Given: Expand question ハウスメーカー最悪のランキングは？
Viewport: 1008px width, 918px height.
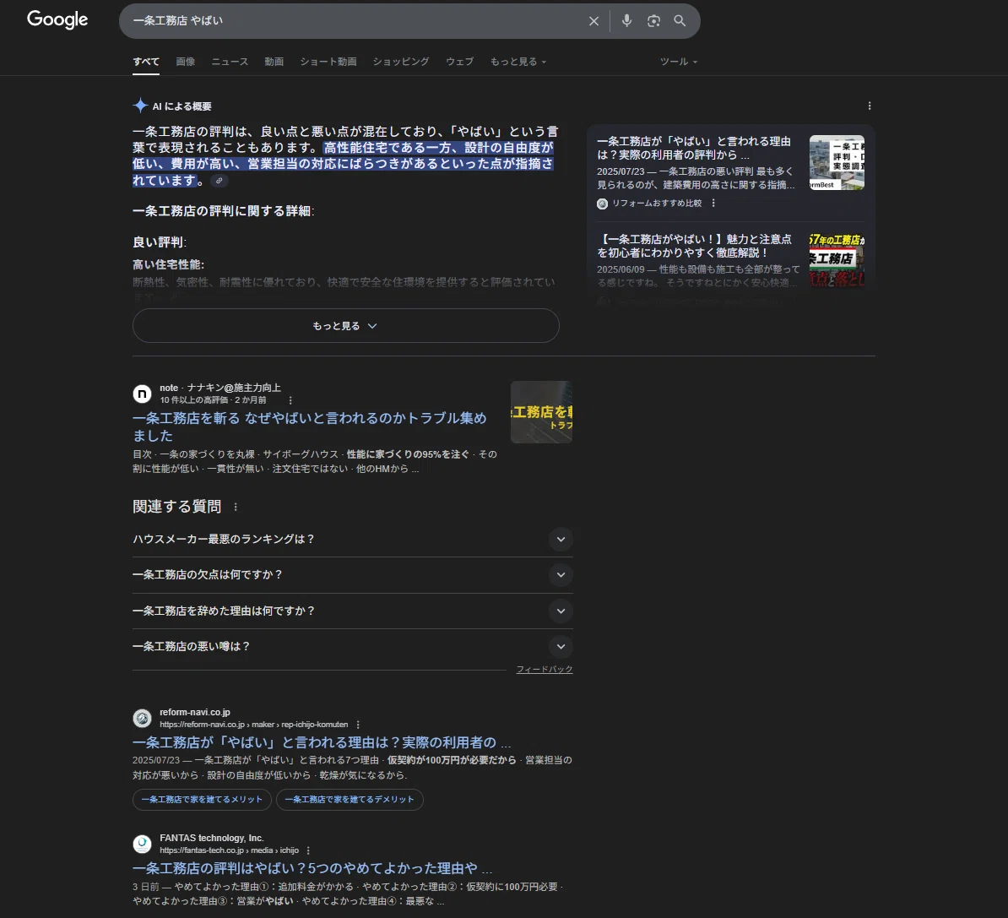Looking at the screenshot, I should pyautogui.click(x=352, y=539).
